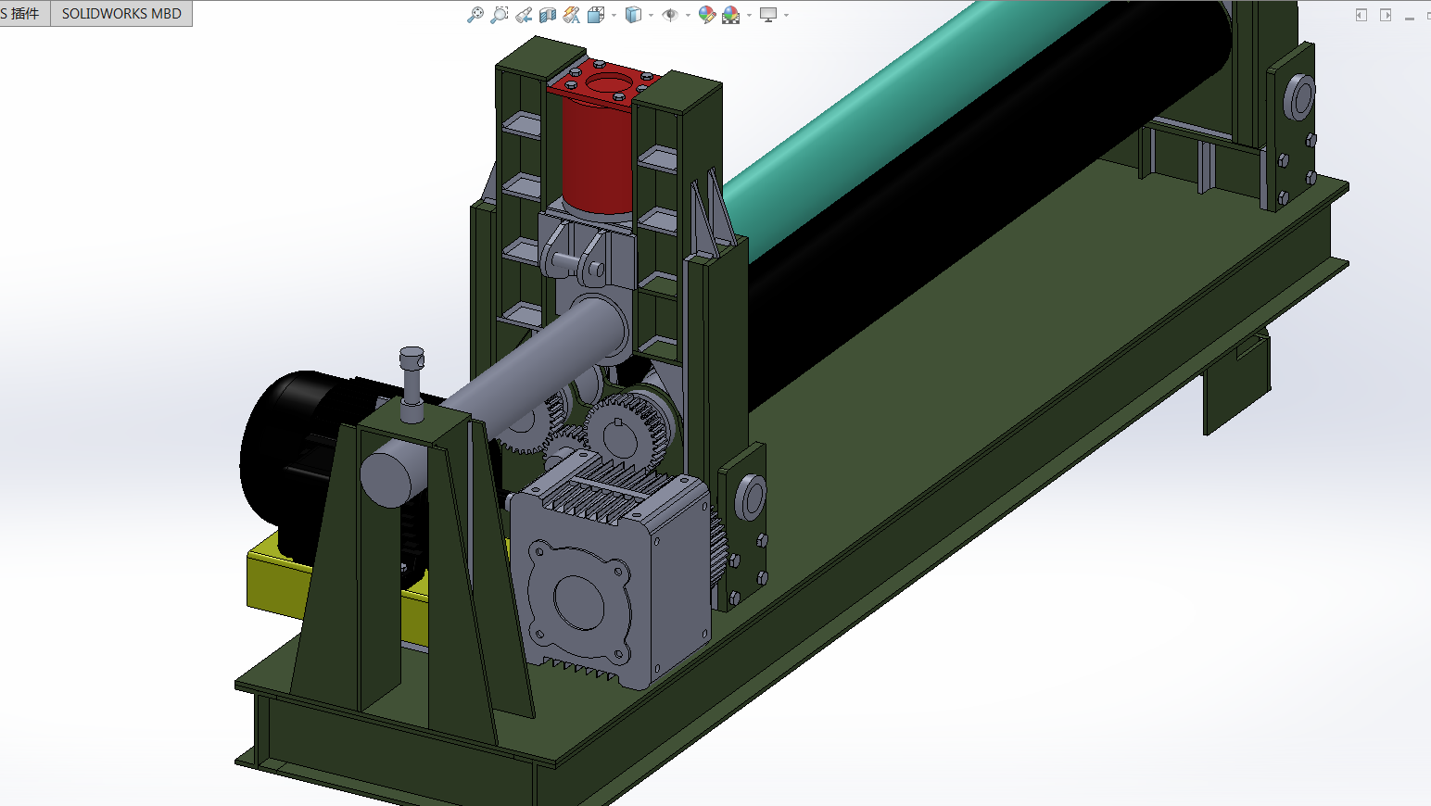
Task: Click the Hide/Show Items eye icon
Action: pos(670,15)
